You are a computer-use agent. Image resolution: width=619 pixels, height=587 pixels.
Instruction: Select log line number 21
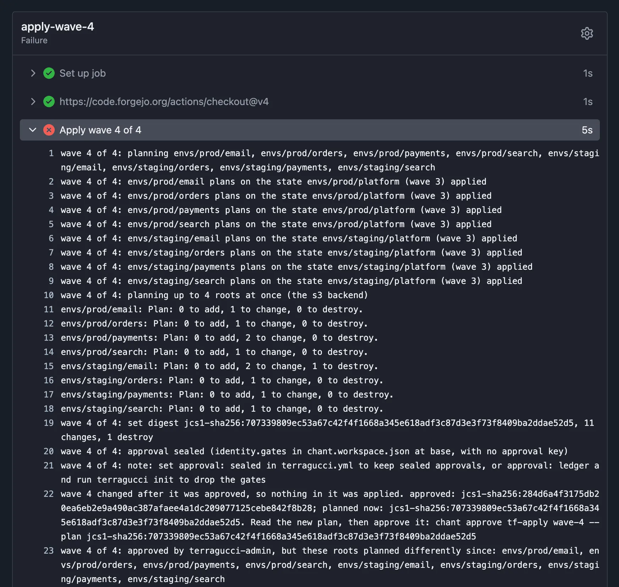[49, 466]
